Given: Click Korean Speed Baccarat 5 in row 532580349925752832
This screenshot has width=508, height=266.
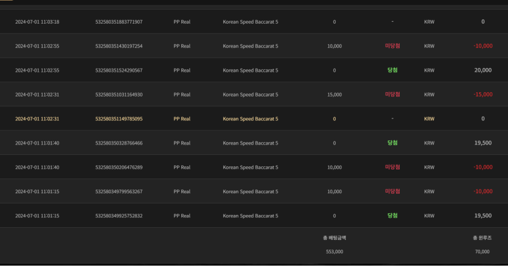Looking at the screenshot, I should coord(251,216).
